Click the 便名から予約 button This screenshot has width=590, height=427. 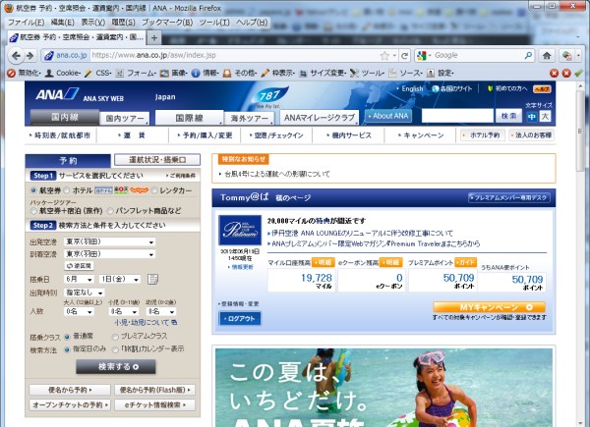tap(70, 390)
